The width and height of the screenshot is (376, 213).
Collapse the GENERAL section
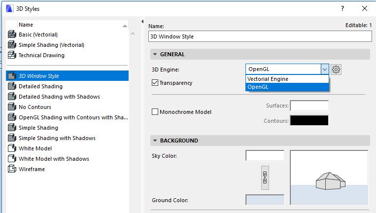point(155,54)
